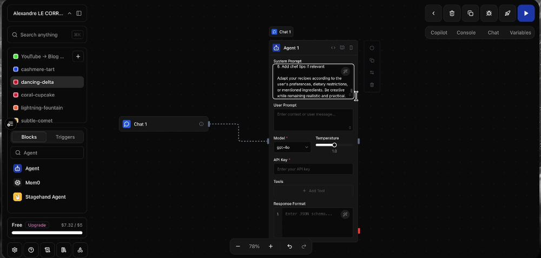Open the bug debug mode icon

tap(489, 14)
